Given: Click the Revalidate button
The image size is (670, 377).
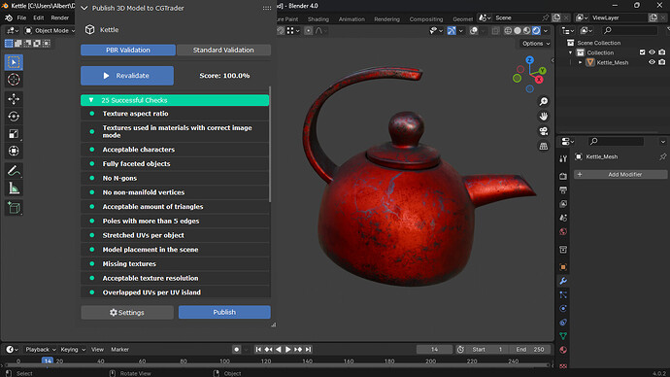Looking at the screenshot, I should pyautogui.click(x=127, y=76).
